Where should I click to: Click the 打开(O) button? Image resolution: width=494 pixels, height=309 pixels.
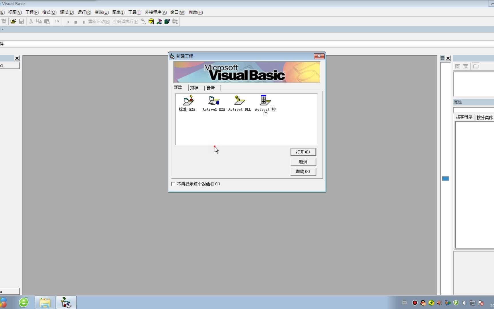click(x=303, y=152)
